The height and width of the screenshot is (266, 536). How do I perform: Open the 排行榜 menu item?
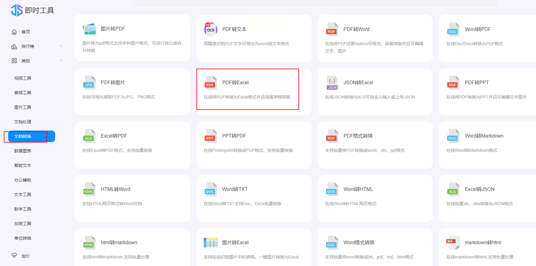(28, 47)
